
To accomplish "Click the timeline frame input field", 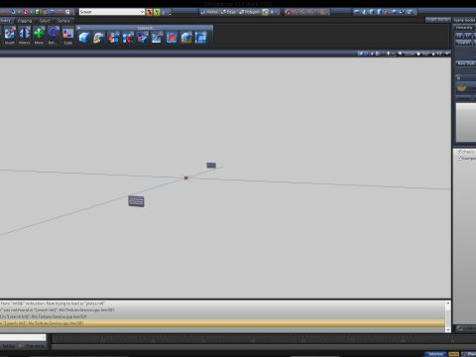I will [23, 337].
